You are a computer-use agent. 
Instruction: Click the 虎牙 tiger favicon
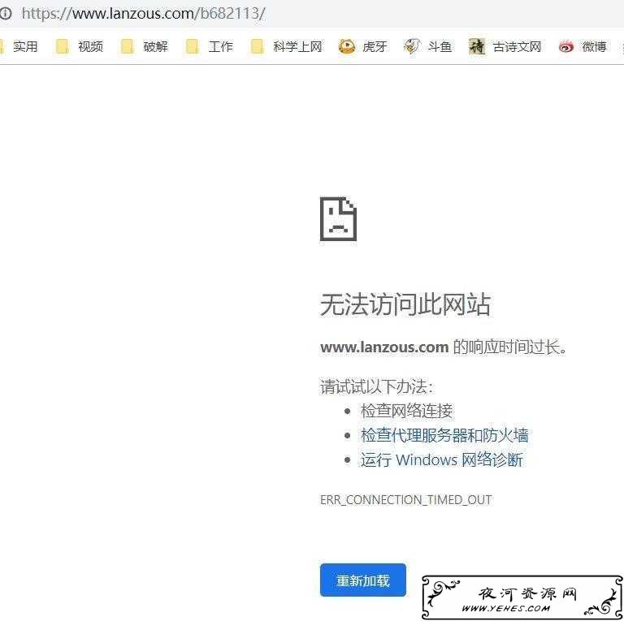pyautogui.click(x=347, y=46)
